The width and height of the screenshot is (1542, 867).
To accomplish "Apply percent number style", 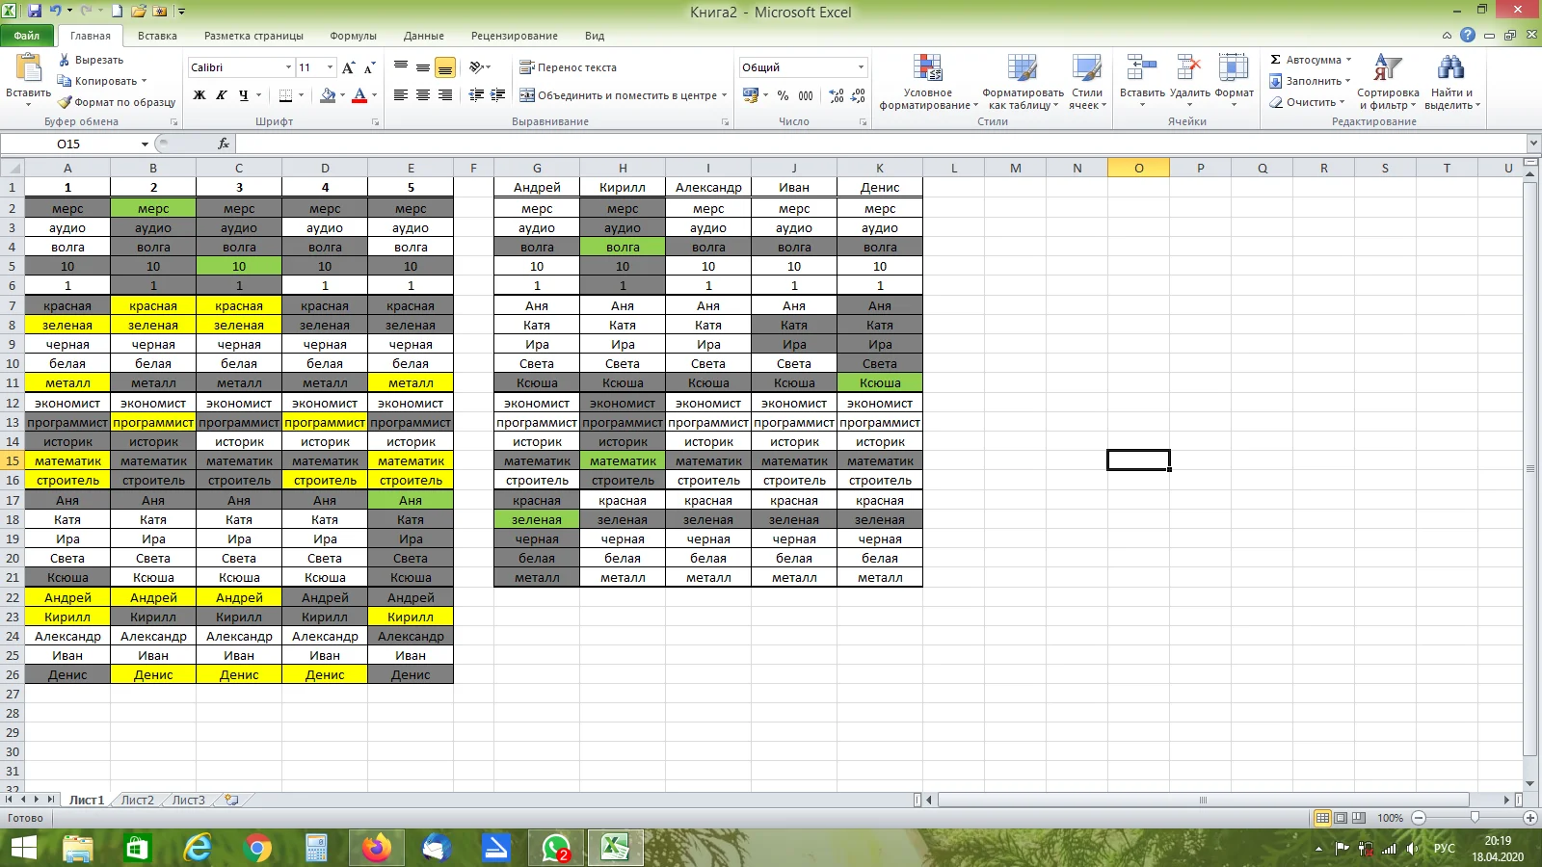I will click(x=784, y=95).
